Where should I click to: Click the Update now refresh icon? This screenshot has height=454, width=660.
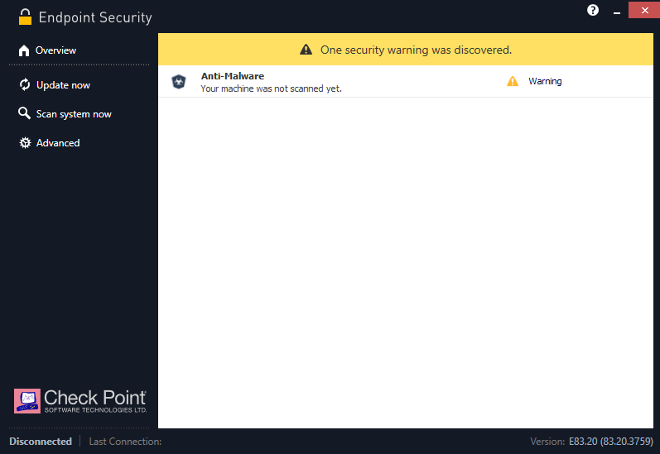pyautogui.click(x=25, y=85)
